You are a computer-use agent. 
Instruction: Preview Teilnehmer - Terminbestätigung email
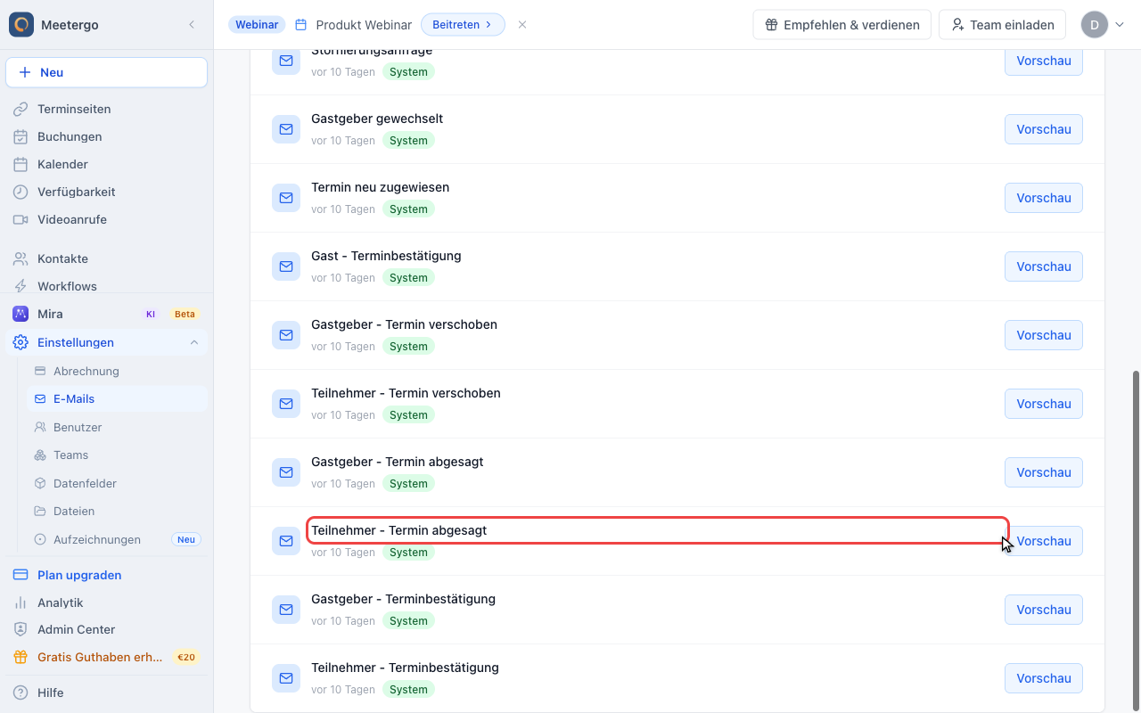(1044, 678)
